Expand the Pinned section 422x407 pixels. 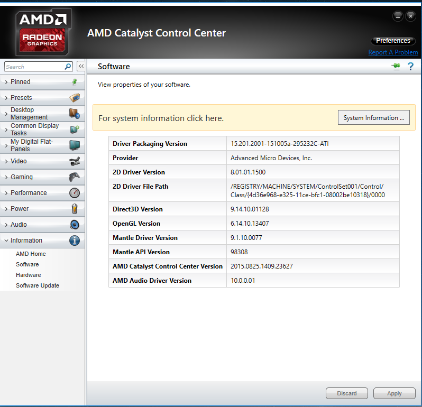[21, 82]
